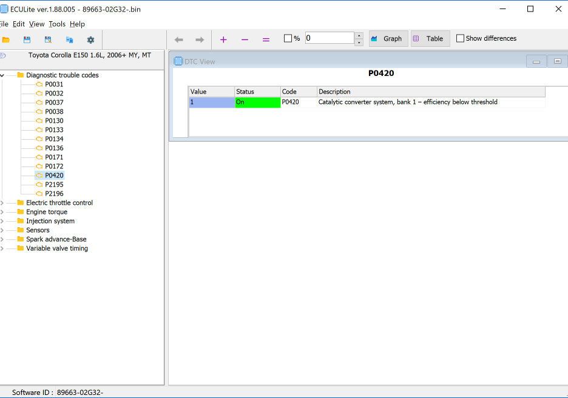Click the first save disk icon
The width and height of the screenshot is (568, 398).
tap(27, 40)
